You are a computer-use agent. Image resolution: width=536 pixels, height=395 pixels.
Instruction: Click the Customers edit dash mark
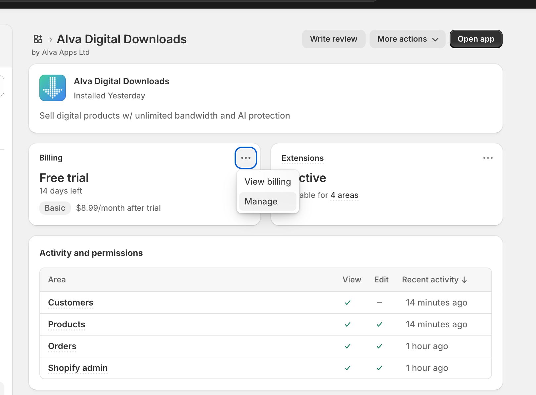(380, 303)
